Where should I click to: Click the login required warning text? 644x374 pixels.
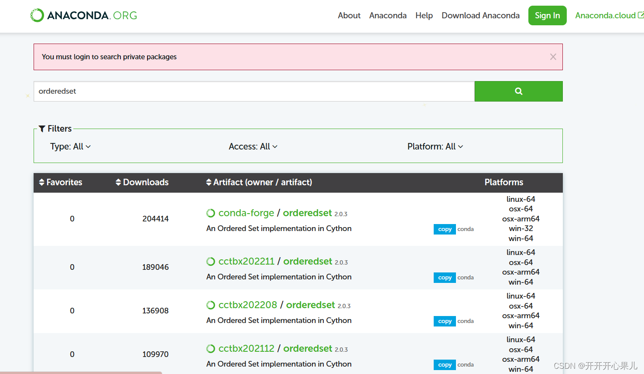[109, 57]
